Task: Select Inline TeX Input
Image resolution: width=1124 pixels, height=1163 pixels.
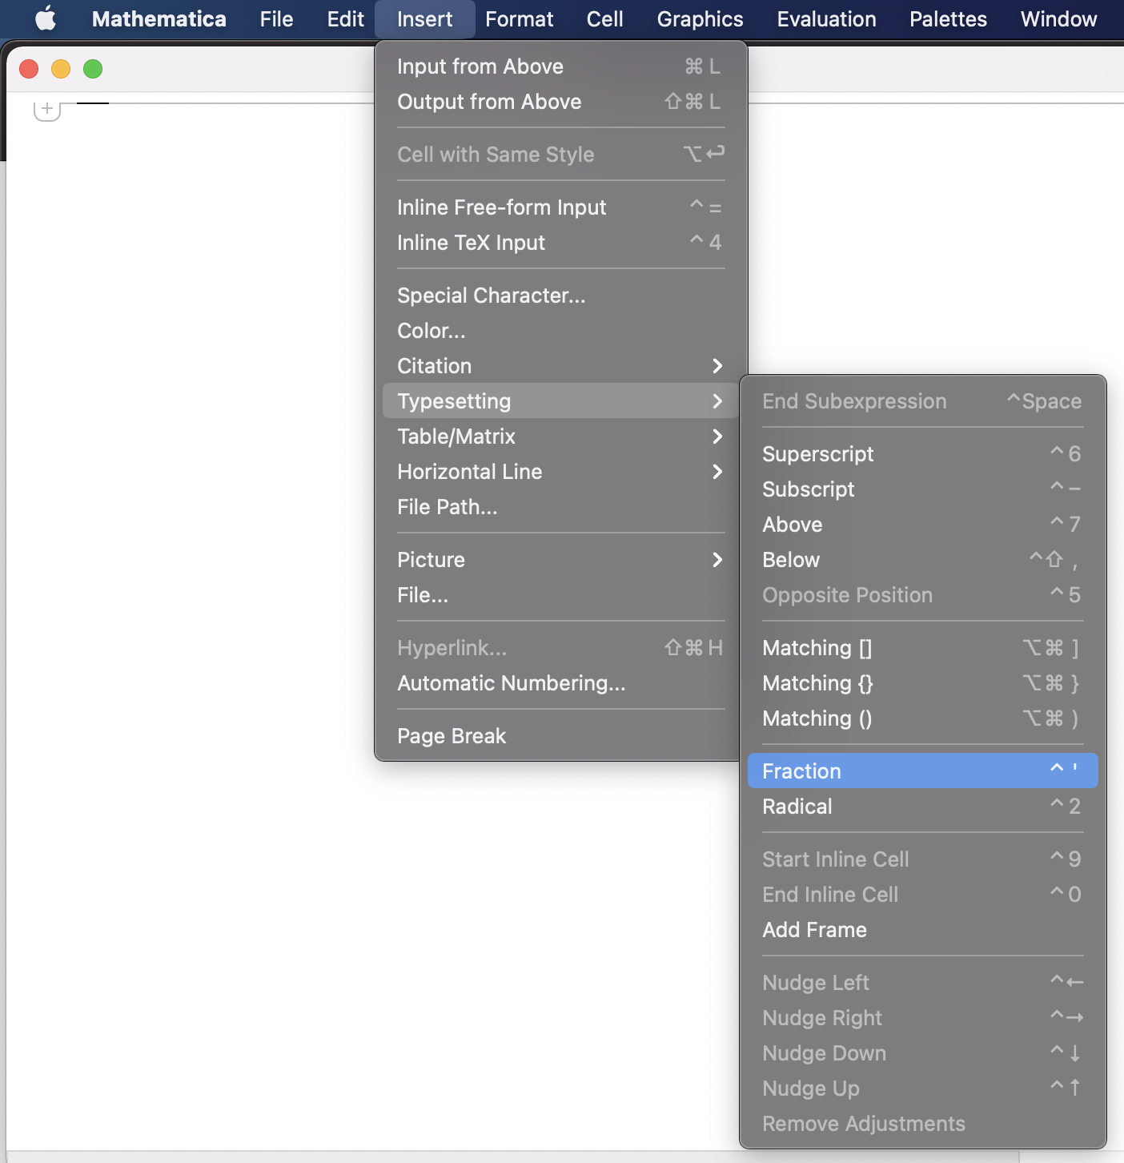Action: tap(561, 243)
